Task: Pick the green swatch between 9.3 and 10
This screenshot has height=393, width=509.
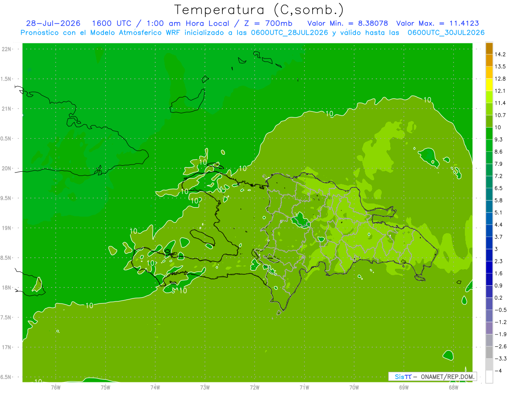Action: [489, 134]
